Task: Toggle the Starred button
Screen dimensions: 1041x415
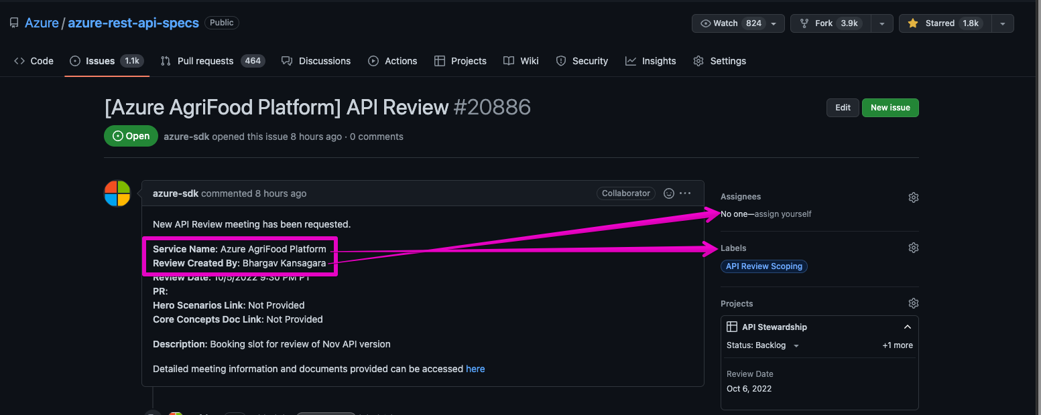Action: click(944, 23)
